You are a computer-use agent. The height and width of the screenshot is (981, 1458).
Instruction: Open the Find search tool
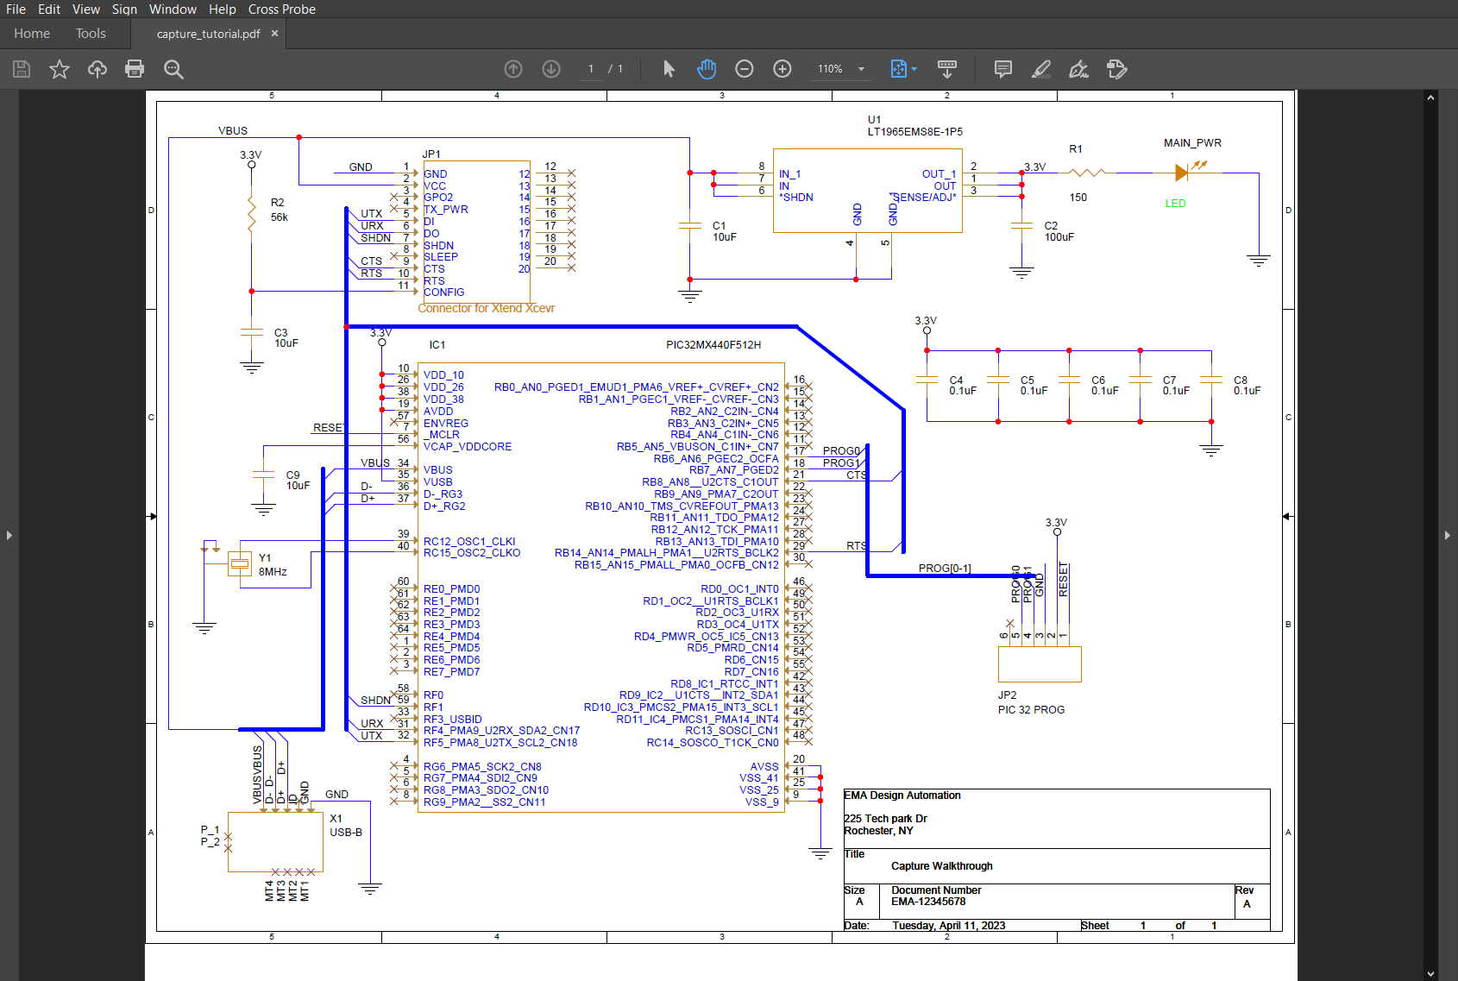(173, 69)
